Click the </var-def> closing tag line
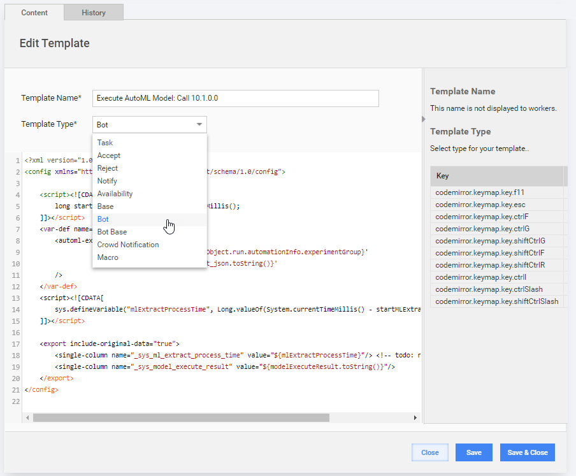 (59, 287)
